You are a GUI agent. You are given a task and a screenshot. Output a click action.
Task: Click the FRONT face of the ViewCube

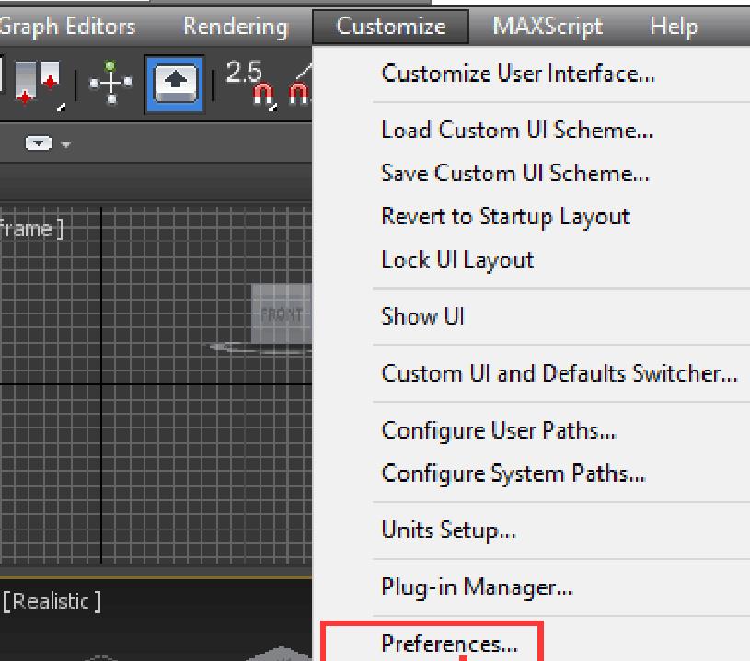click(x=282, y=314)
